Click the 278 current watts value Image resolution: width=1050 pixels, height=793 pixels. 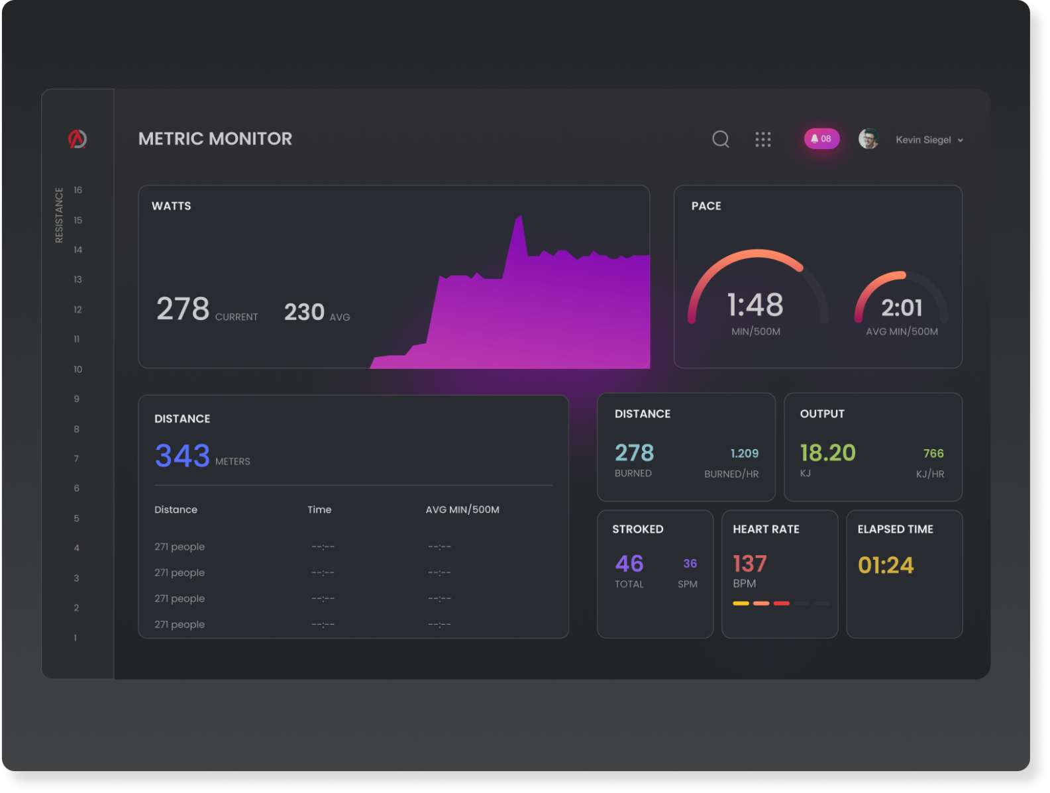[x=183, y=309]
